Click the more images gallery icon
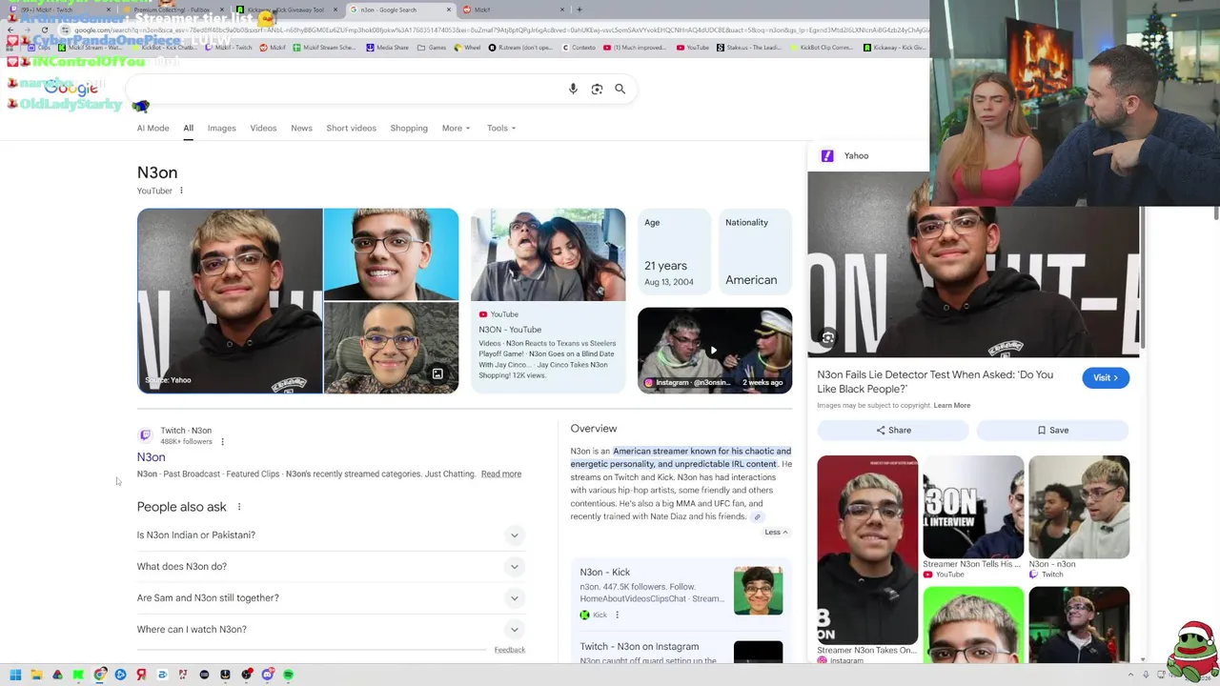The width and height of the screenshot is (1220, 686). (437, 373)
